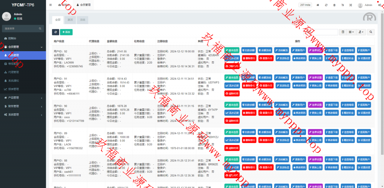
Task: Click the home icon in top bar
Action: 318,5
